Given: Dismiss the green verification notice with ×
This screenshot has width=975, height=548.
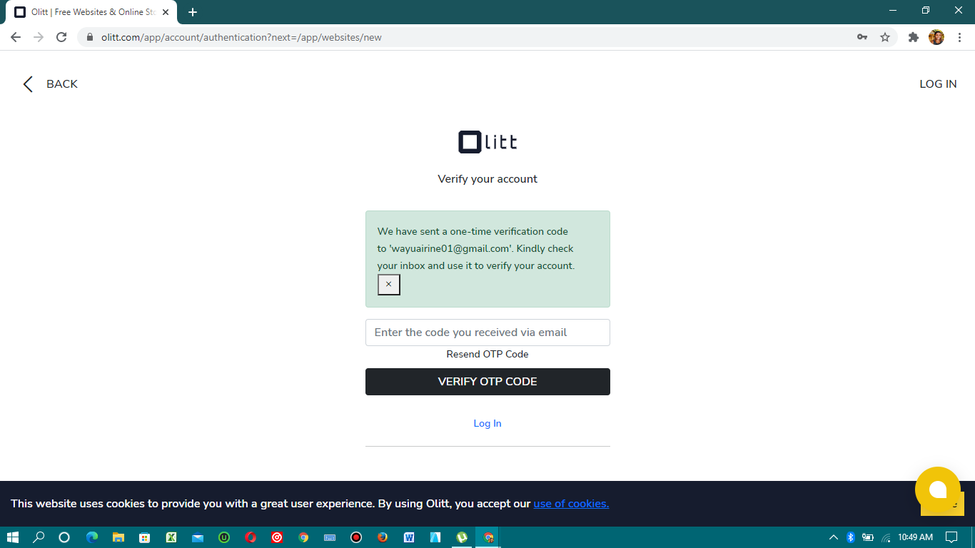Looking at the screenshot, I should click(389, 285).
